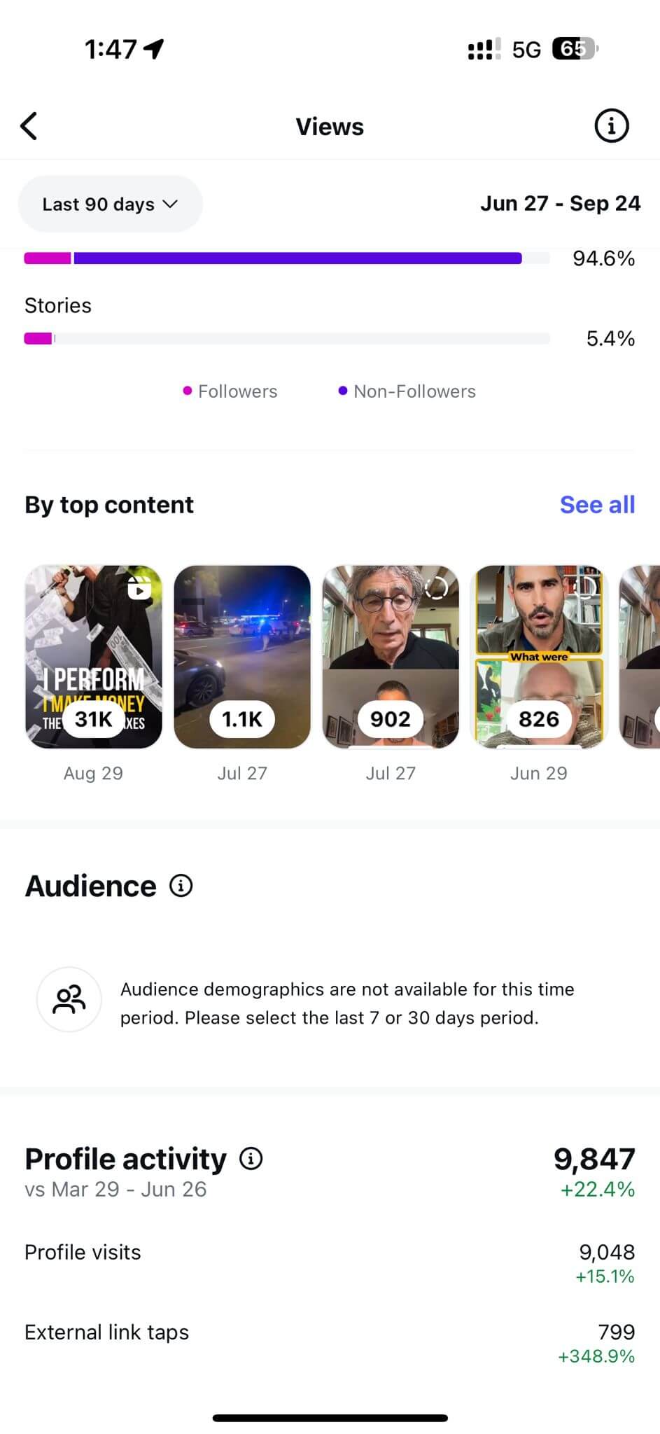Tap the story ring icon on 902 thumbnail
The image size is (660, 1434).
coord(436,588)
